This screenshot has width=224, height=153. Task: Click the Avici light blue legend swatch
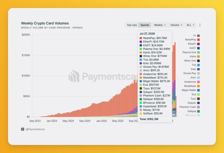click(x=198, y=78)
